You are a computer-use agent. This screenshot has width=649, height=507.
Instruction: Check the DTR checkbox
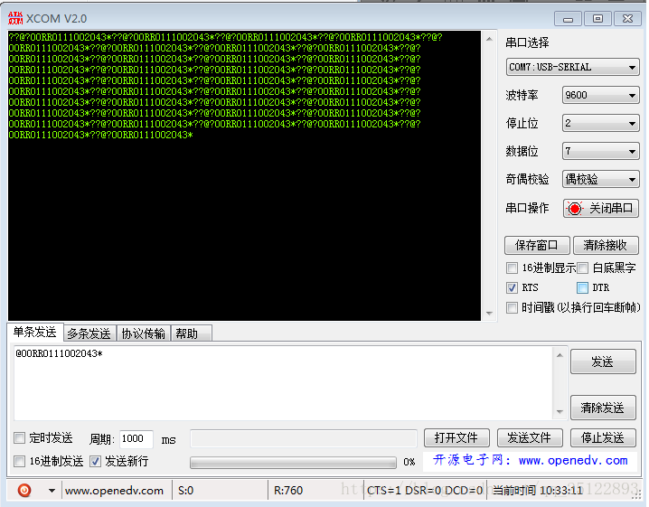(582, 287)
